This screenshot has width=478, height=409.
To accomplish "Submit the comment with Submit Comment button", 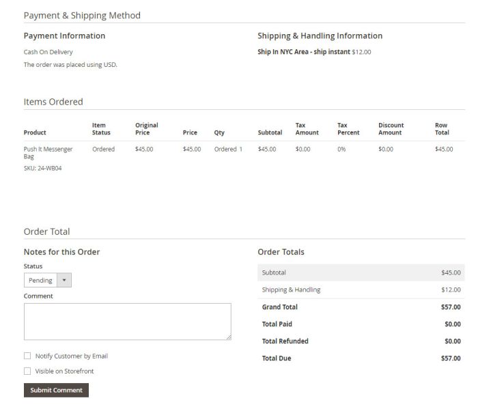I will (x=56, y=390).
